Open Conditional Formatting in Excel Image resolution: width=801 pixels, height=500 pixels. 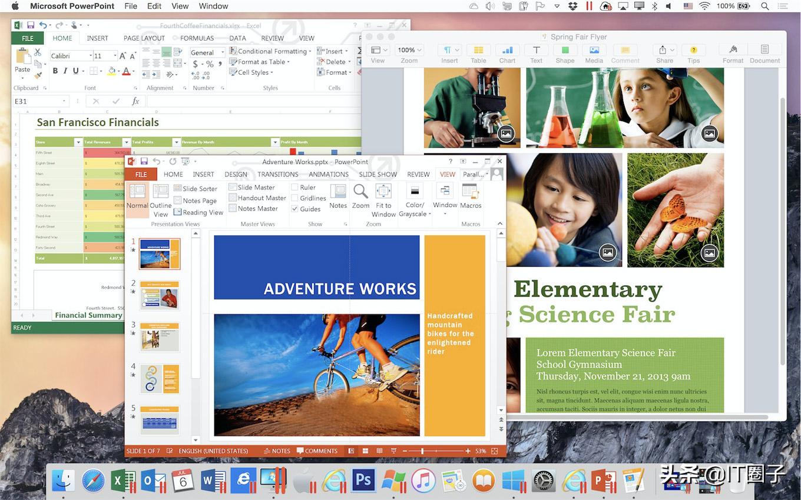coord(273,51)
